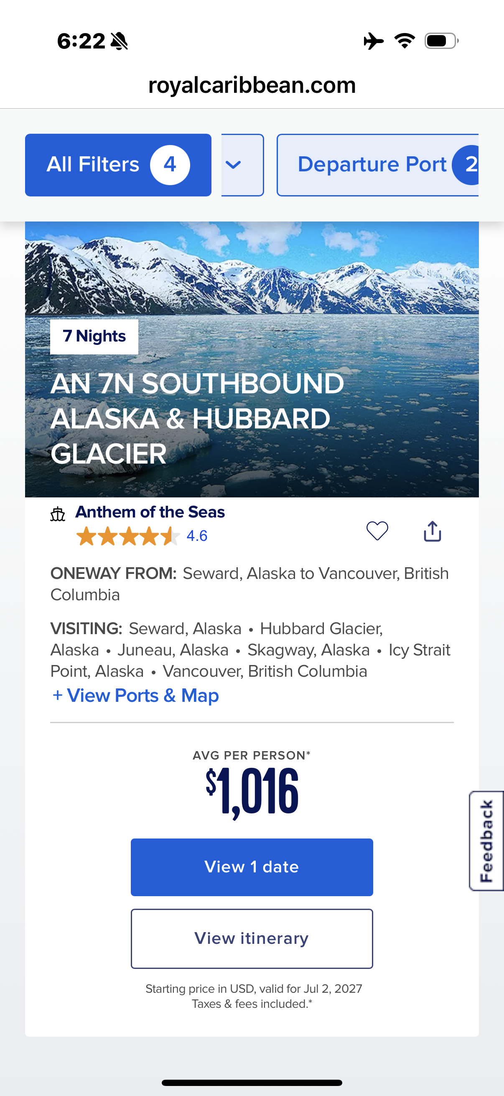This screenshot has width=504, height=1096.
Task: Tap the silenced bell status icon
Action: pos(119,41)
